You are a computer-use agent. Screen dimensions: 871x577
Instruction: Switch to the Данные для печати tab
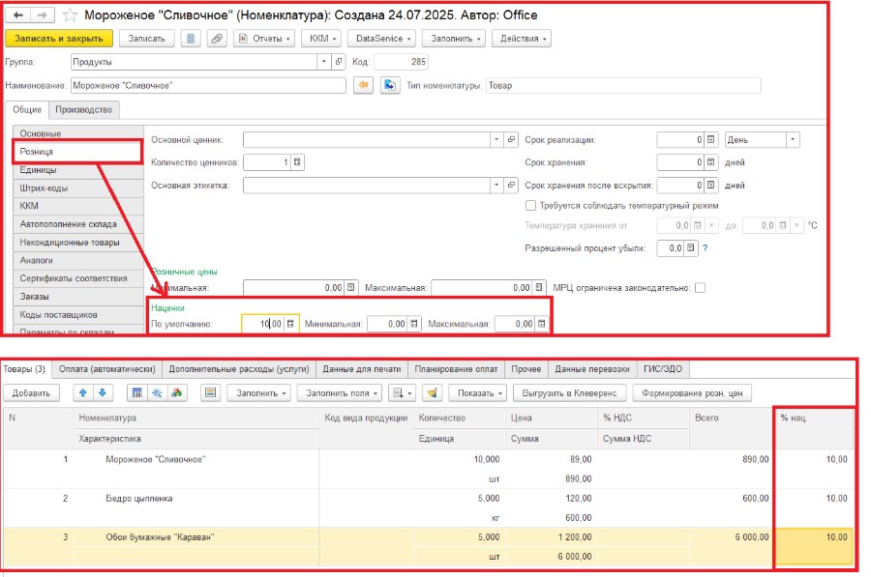pos(362,369)
